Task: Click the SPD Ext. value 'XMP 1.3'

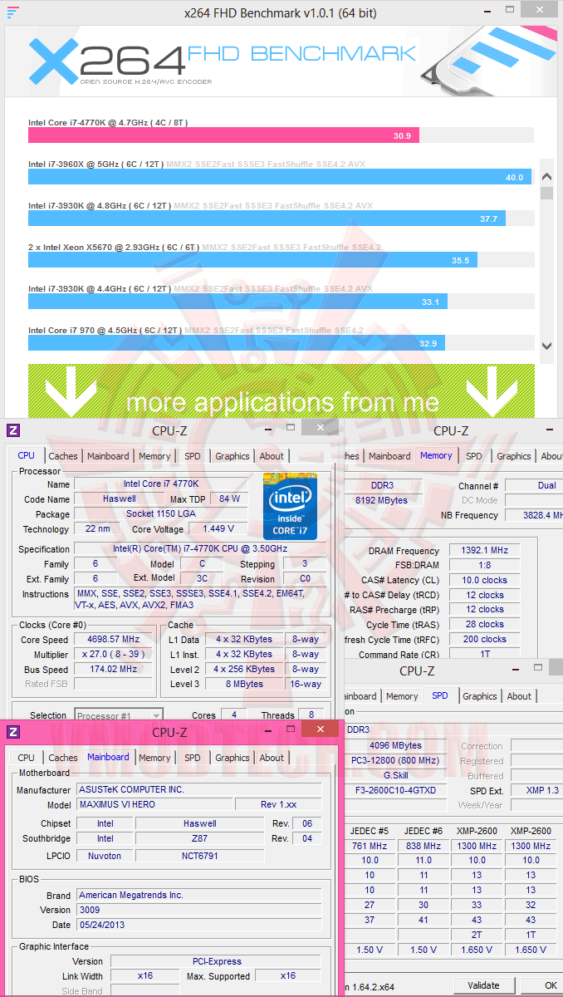Action: coord(536,791)
